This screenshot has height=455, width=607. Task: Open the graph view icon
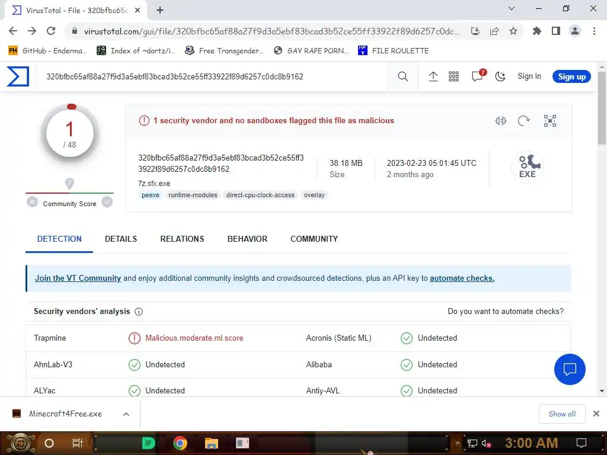click(x=550, y=121)
